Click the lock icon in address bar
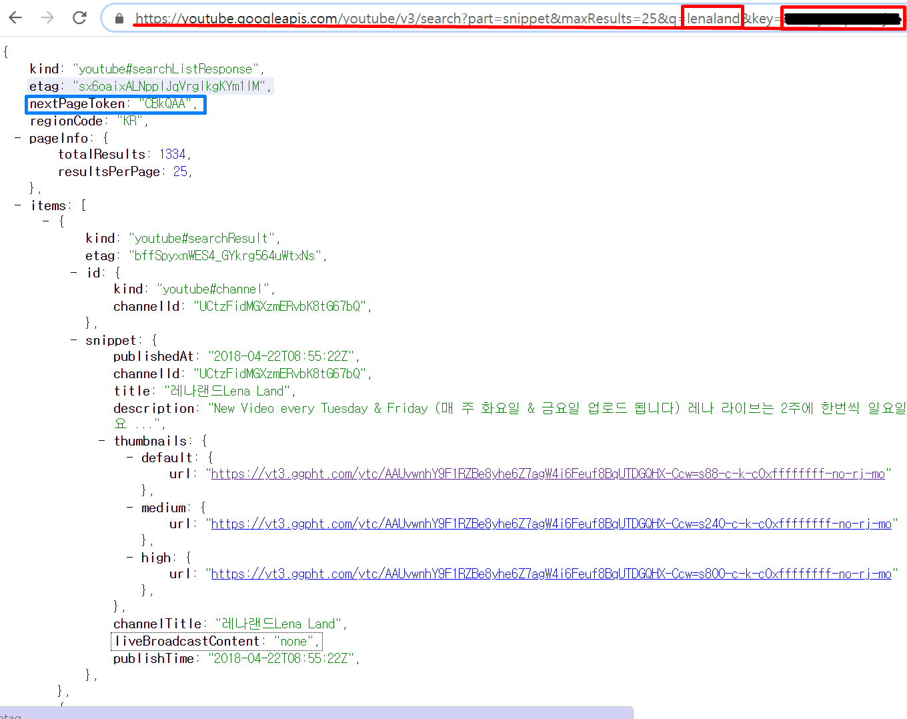The width and height of the screenshot is (907, 719). click(119, 19)
